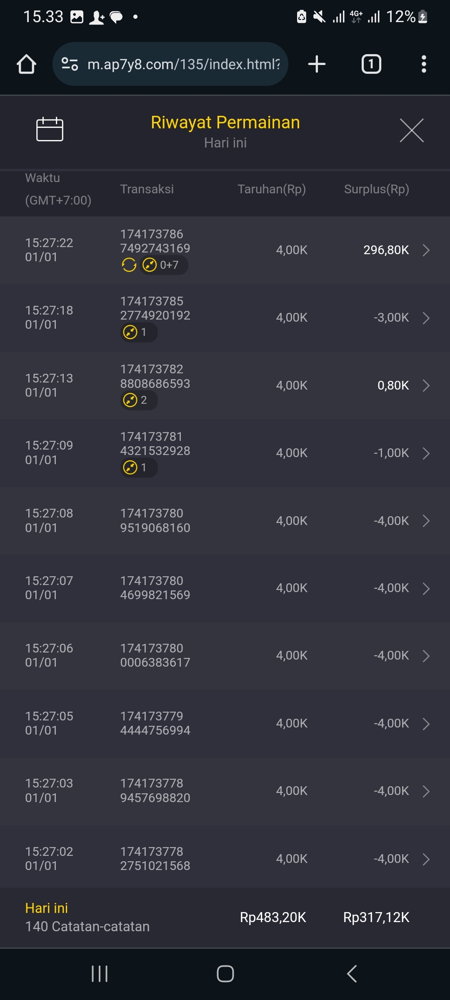This screenshot has width=450, height=1000.
Task: Tap the site info icon in address bar
Action: (70, 64)
